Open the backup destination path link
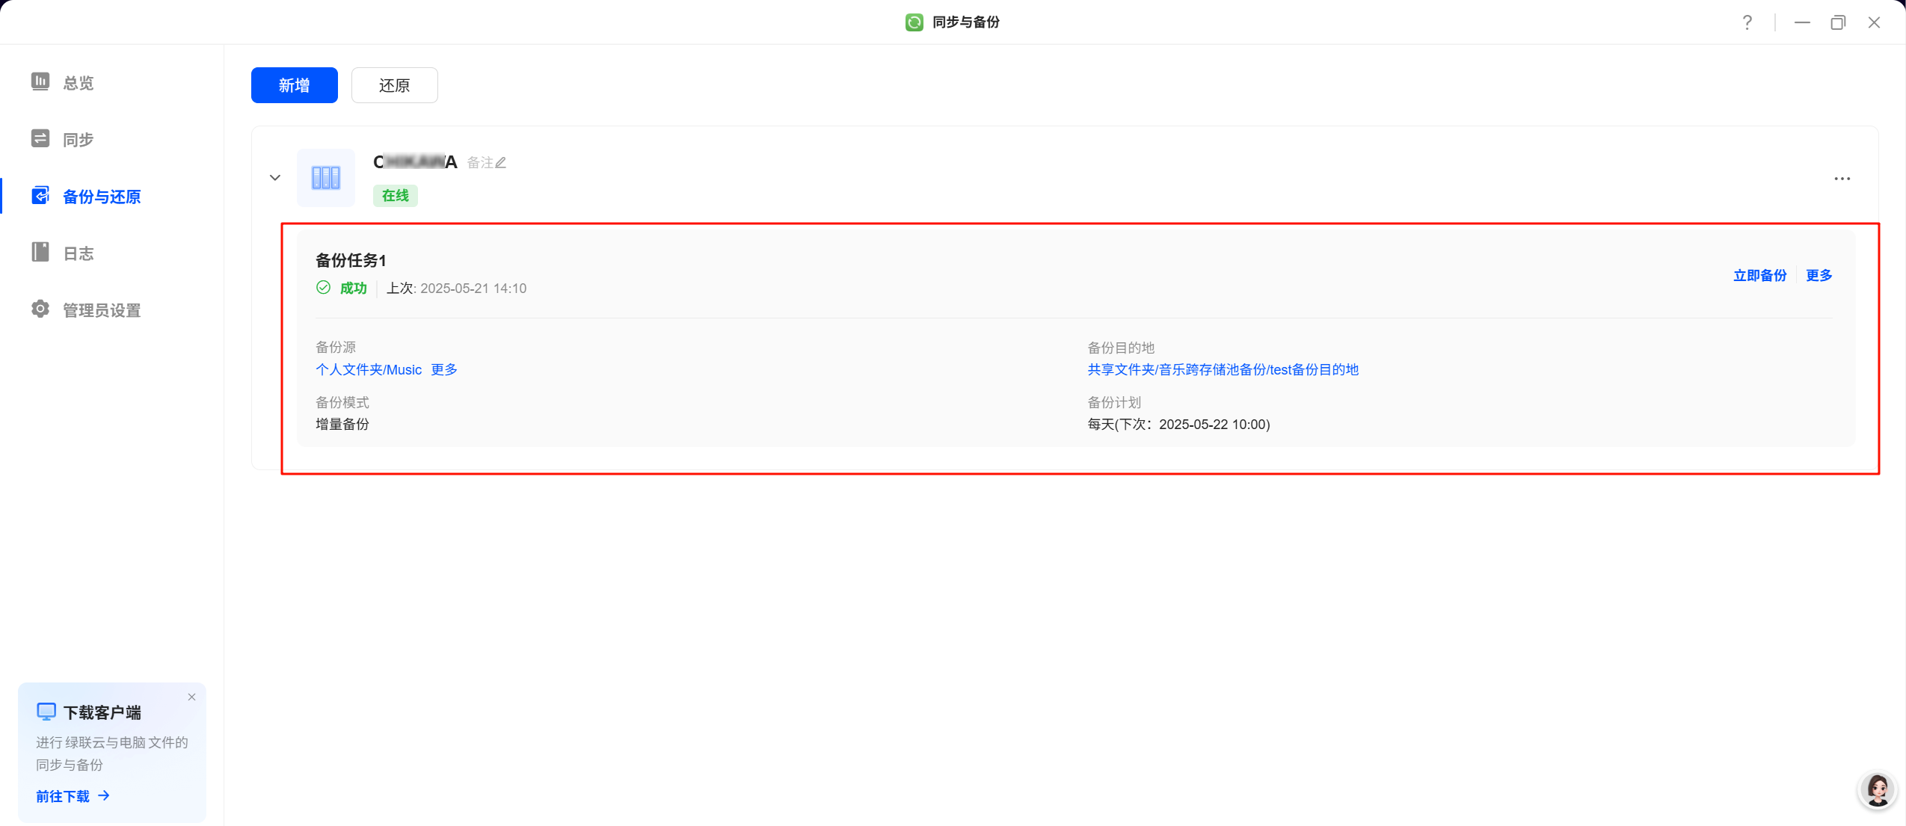 click(x=1223, y=370)
